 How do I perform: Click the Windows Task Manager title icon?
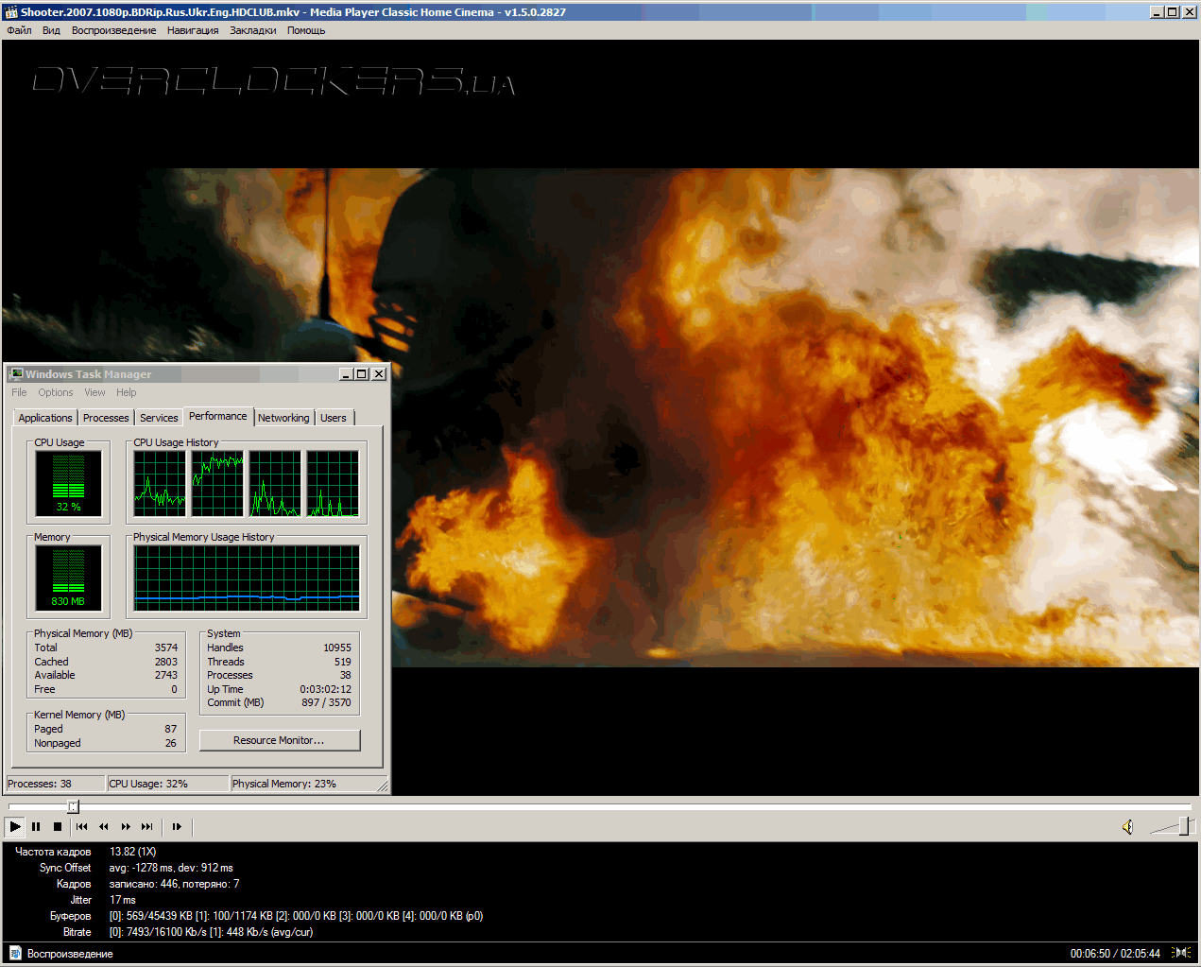click(x=16, y=374)
